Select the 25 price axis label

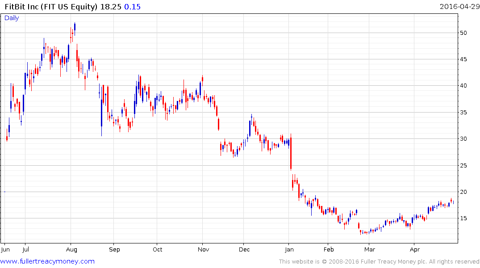point(463,165)
